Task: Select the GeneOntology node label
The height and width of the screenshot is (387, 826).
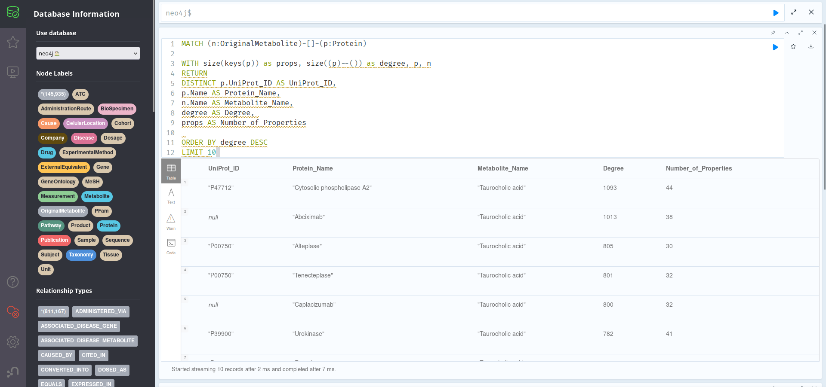Action: click(58, 182)
